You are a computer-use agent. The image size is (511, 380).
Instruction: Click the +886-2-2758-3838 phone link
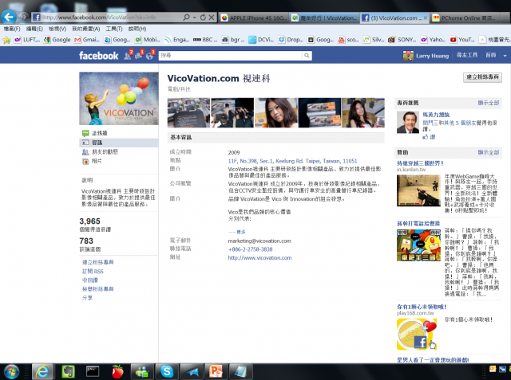(x=250, y=249)
